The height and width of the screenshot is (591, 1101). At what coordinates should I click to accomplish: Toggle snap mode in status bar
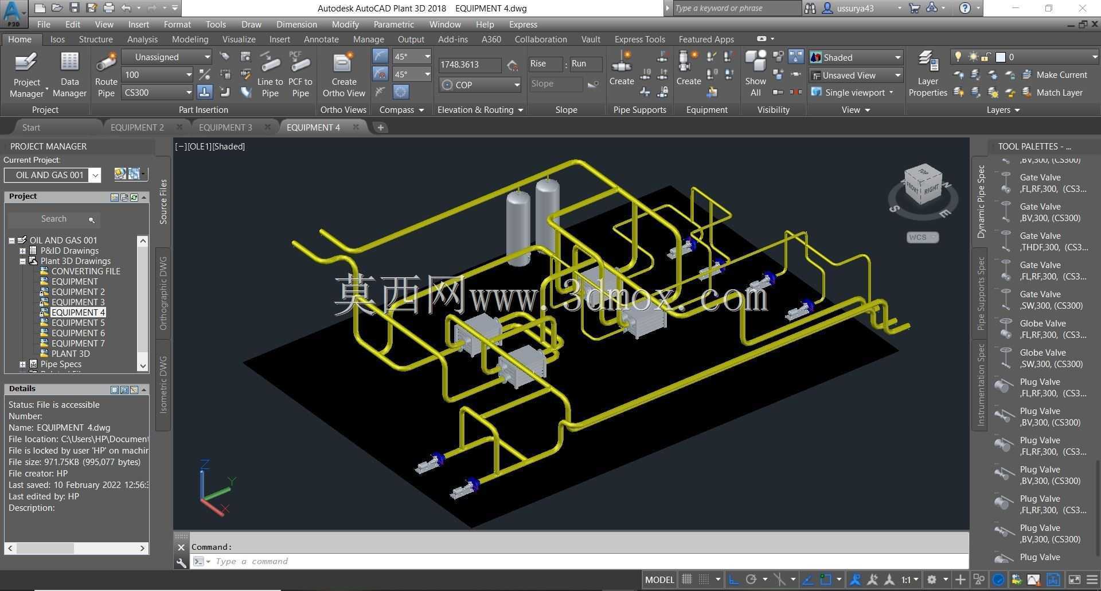[704, 580]
